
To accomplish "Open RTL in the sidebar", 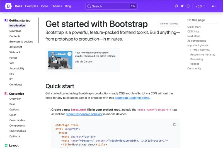I will point(12,79).
